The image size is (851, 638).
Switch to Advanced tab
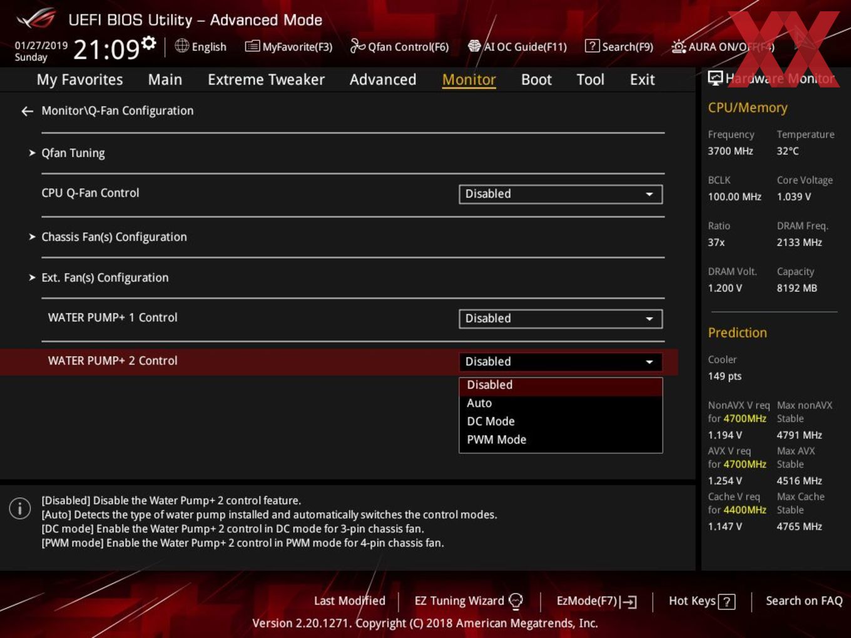tap(383, 80)
